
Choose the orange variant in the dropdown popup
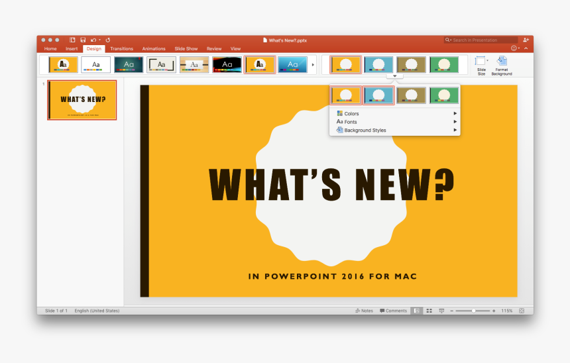pyautogui.click(x=346, y=95)
